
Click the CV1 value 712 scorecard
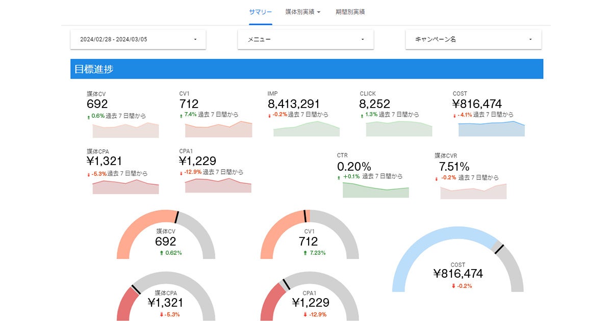189,104
